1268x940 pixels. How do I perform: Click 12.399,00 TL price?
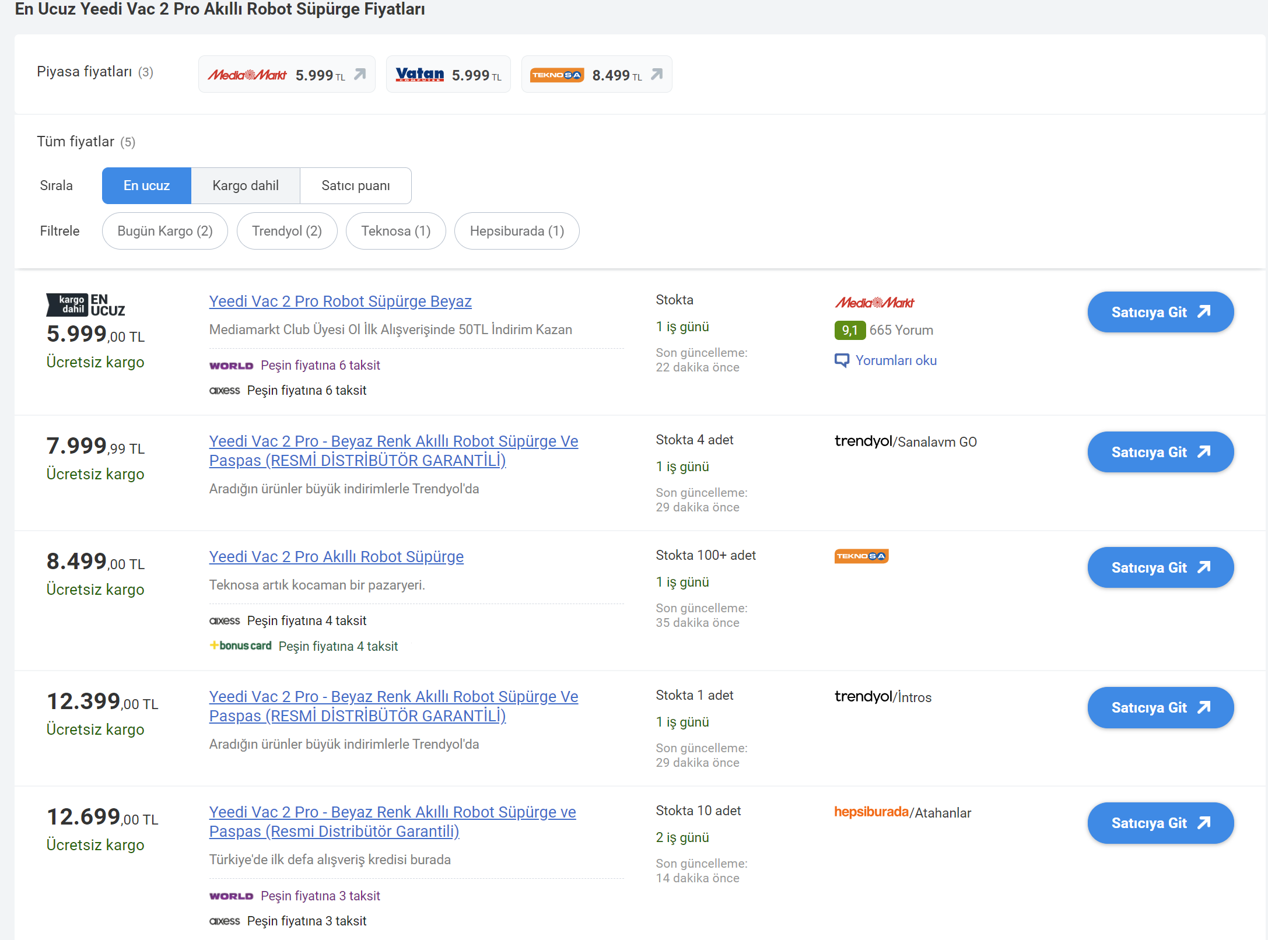103,702
